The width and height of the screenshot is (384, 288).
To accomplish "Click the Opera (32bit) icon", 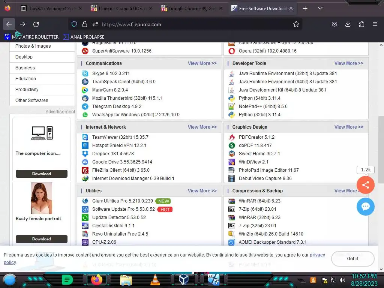I will 232,51.
